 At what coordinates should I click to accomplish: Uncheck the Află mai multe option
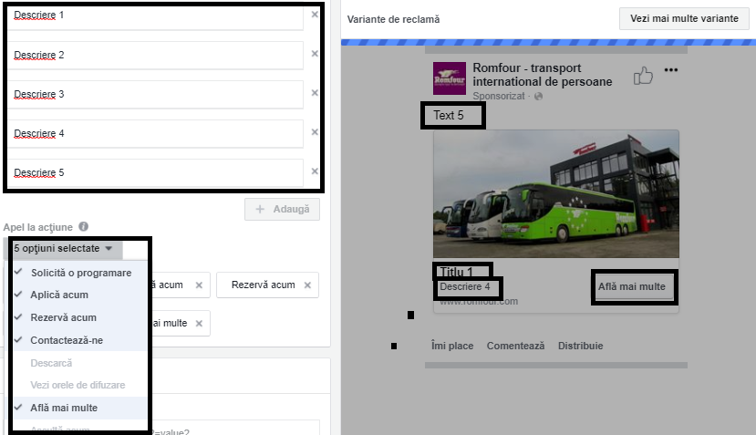(x=64, y=408)
